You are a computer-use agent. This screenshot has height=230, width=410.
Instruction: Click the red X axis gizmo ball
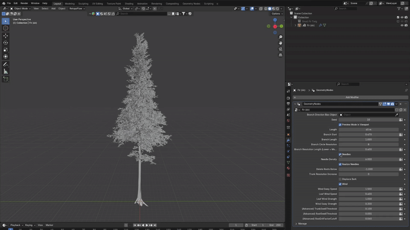[275, 27]
